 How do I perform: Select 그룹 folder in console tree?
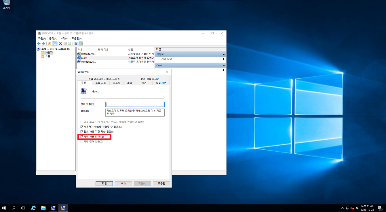45,56
